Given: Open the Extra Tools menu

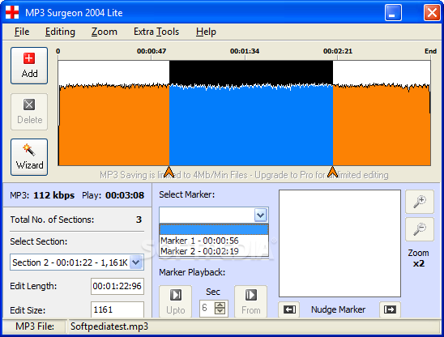Looking at the screenshot, I should coord(156,32).
